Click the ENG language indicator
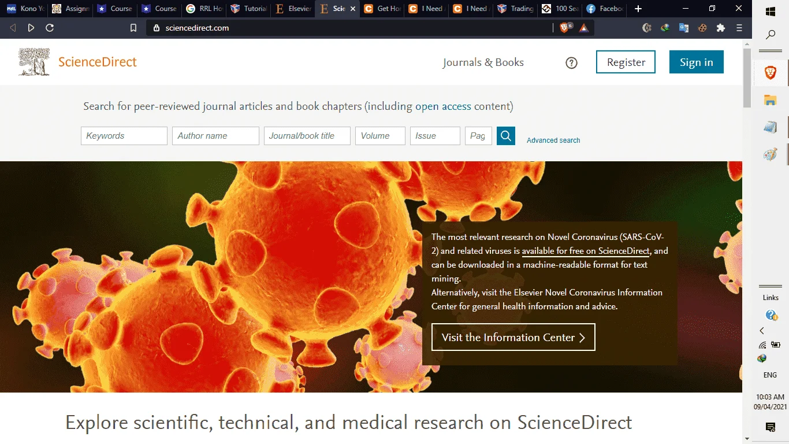This screenshot has width=789, height=444. point(770,375)
